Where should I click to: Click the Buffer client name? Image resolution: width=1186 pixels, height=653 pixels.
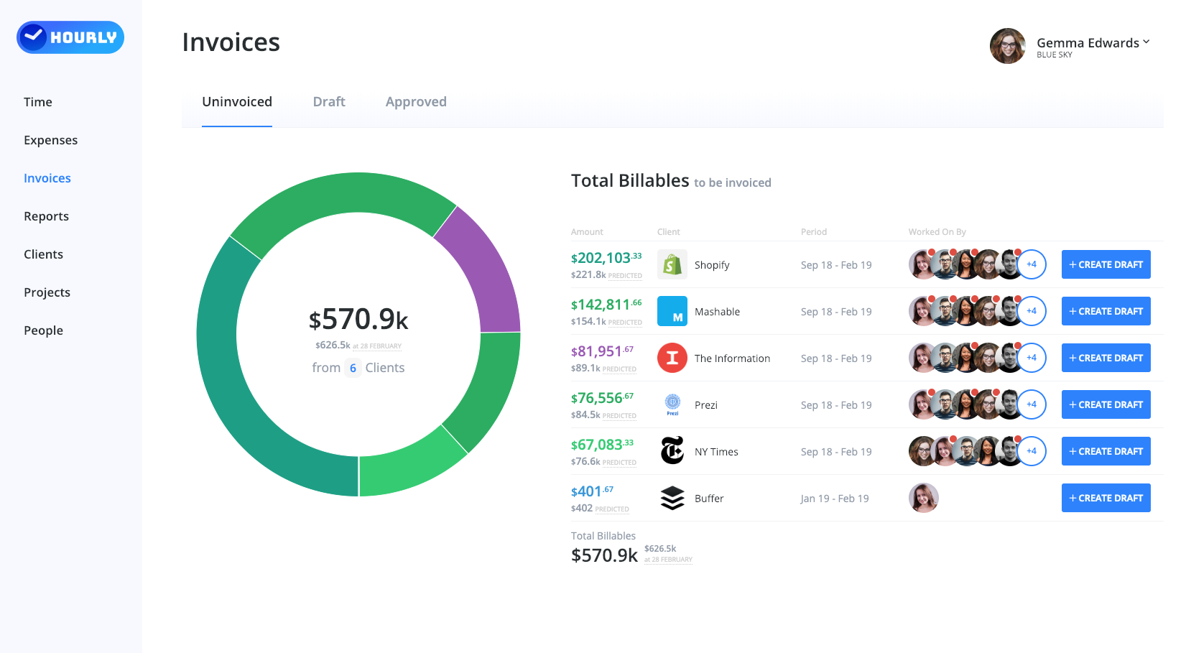709,499
